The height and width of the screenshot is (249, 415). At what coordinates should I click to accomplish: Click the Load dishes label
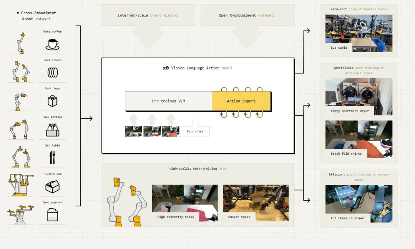52,60
